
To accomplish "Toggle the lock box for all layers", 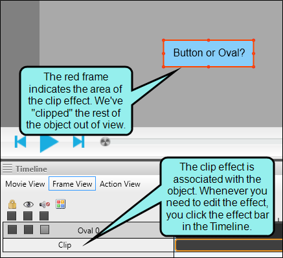I will pyautogui.click(x=12, y=216).
